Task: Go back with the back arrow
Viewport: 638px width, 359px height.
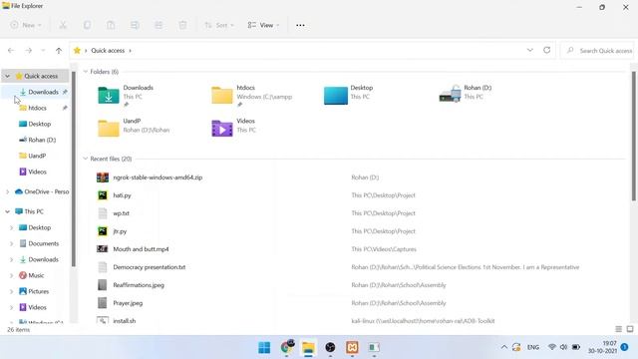Action: pos(11,51)
